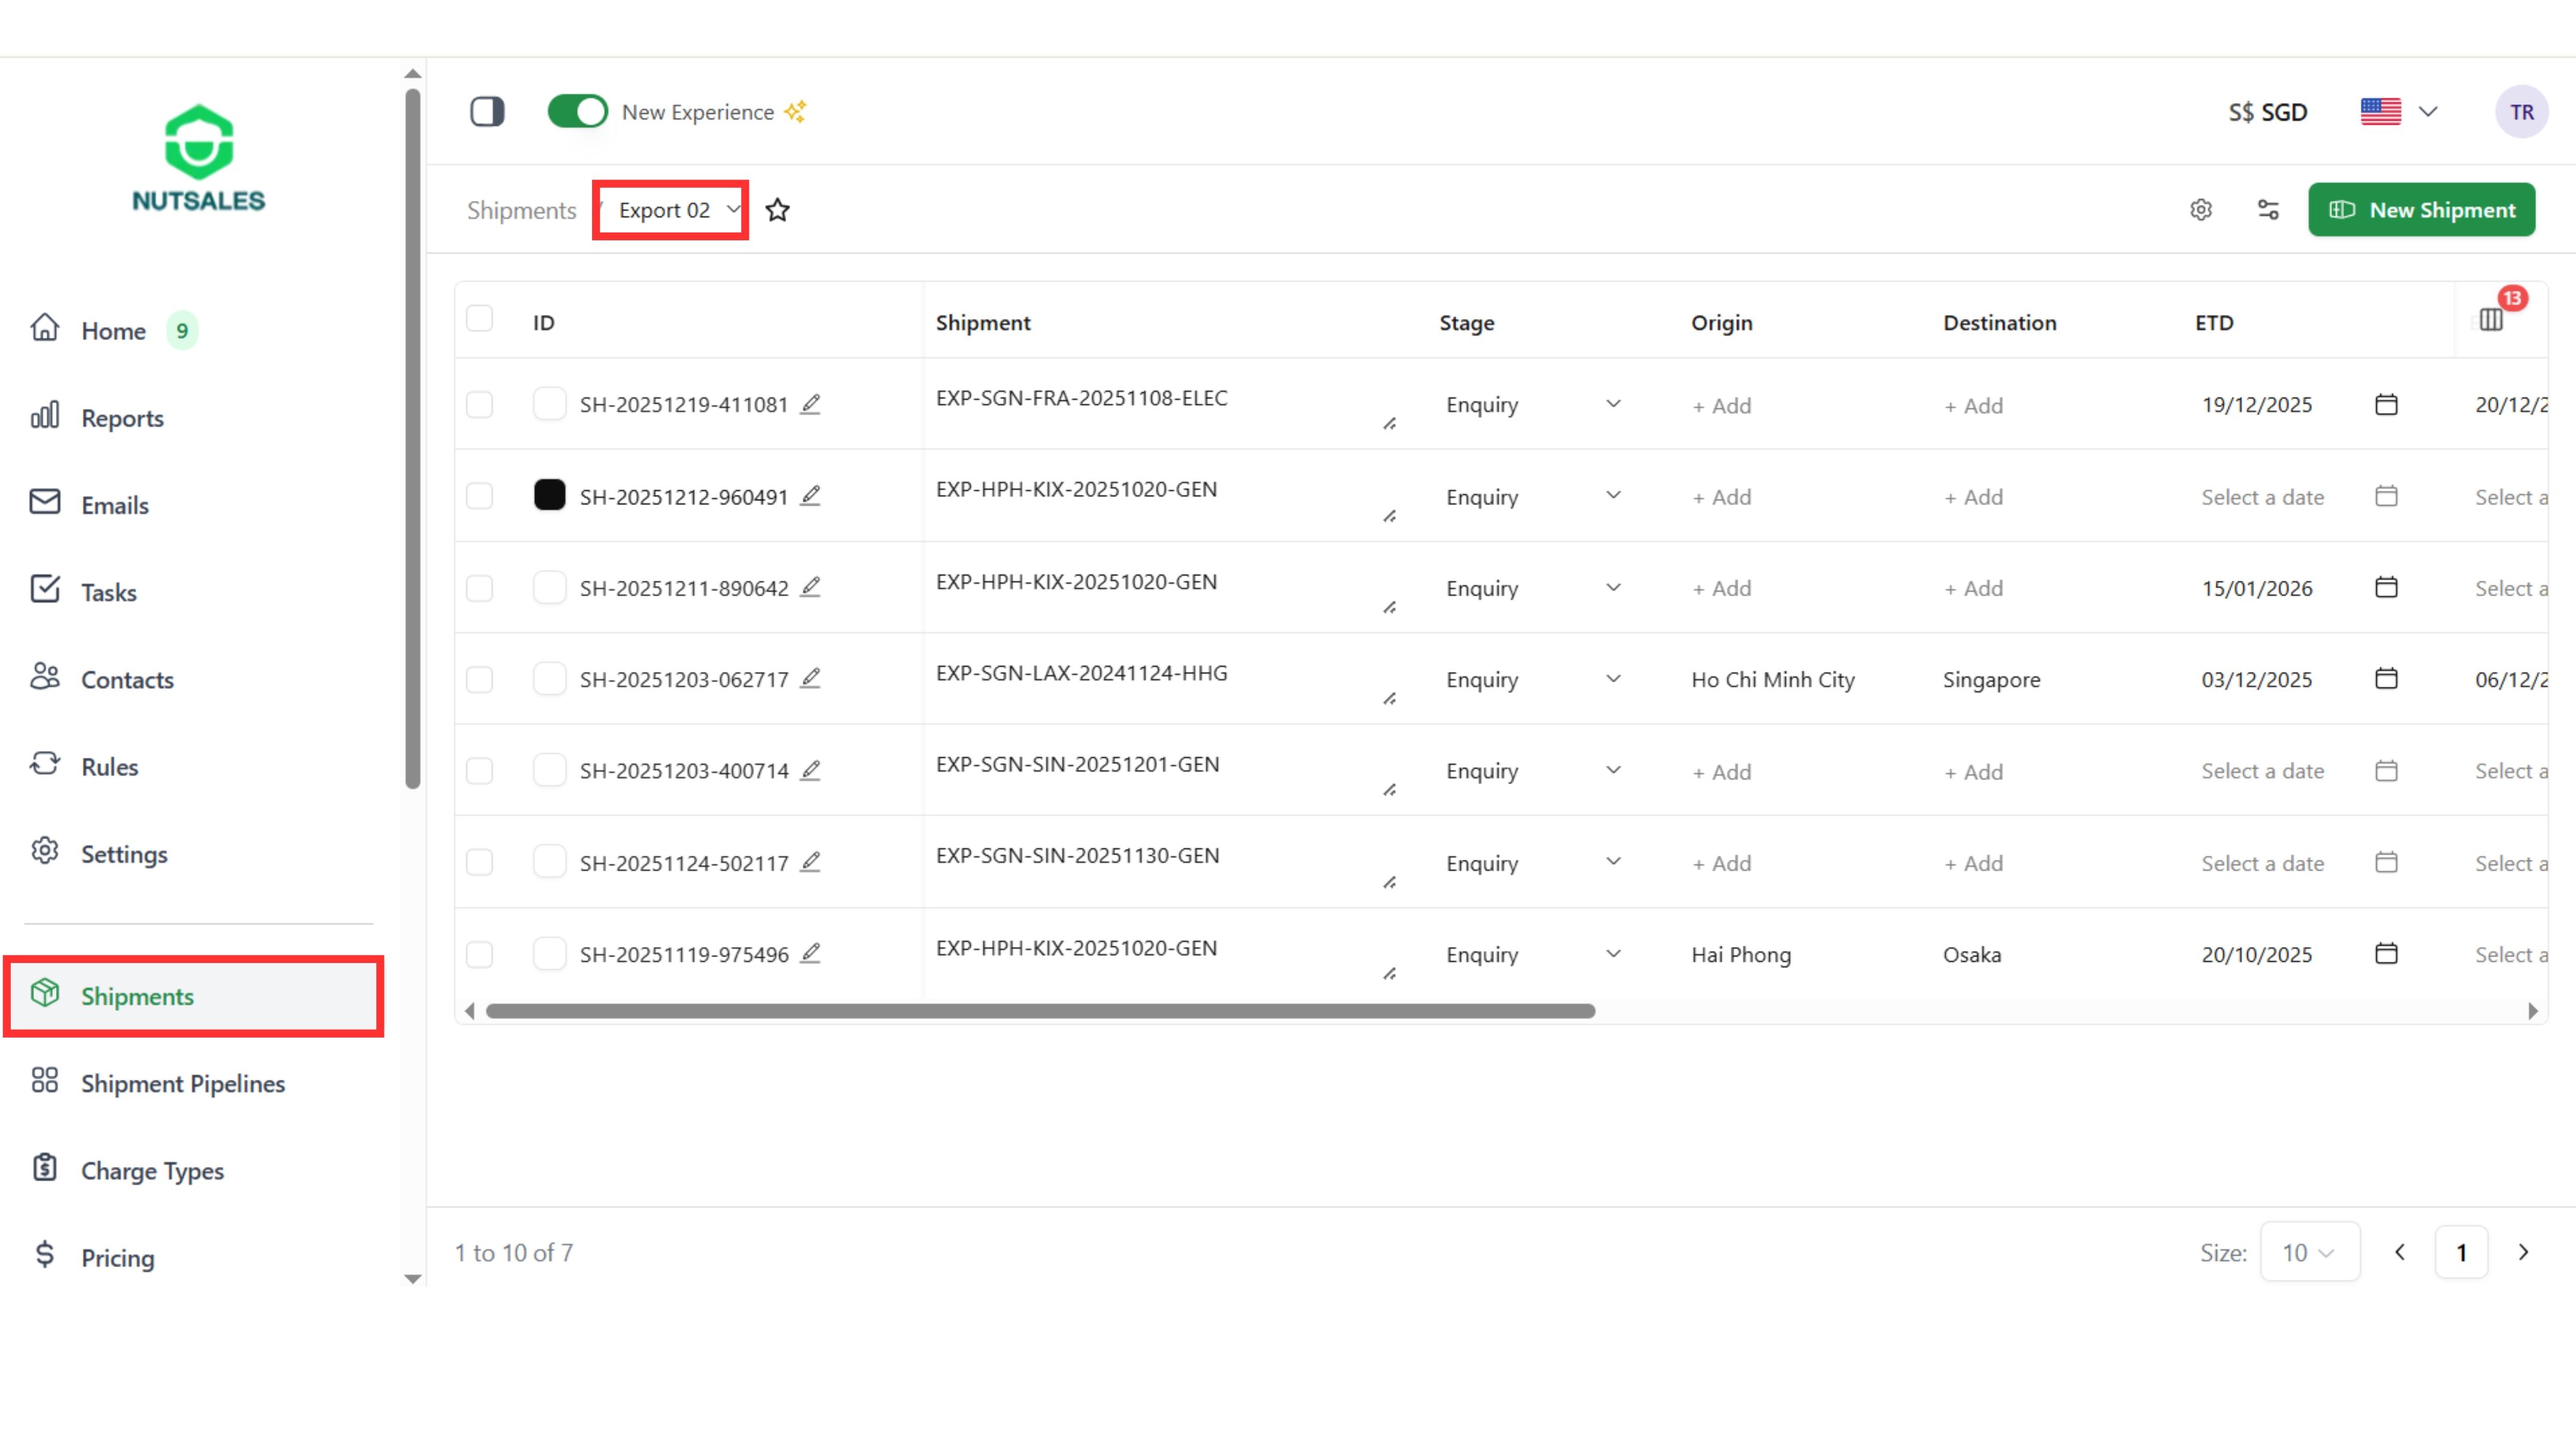
Task: Open the gear settings icon near New Shipment
Action: 2200,210
